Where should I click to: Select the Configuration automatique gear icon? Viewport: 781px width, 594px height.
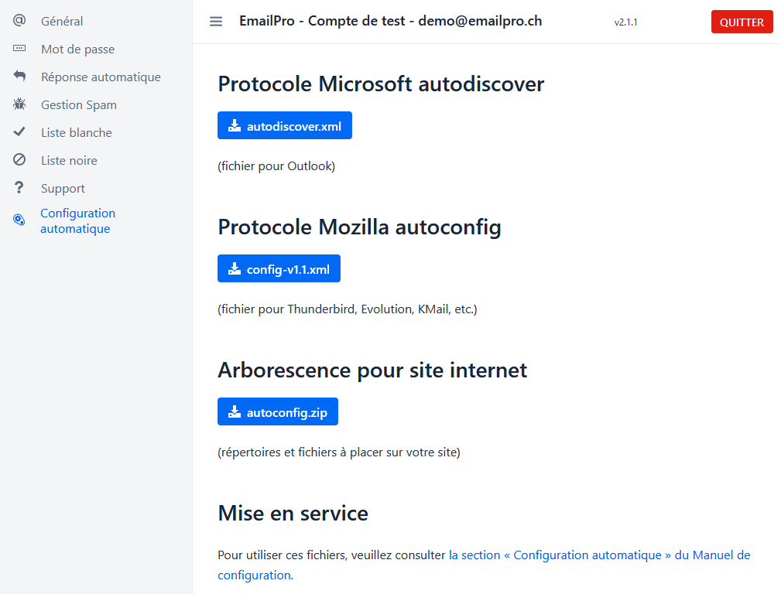coord(18,220)
